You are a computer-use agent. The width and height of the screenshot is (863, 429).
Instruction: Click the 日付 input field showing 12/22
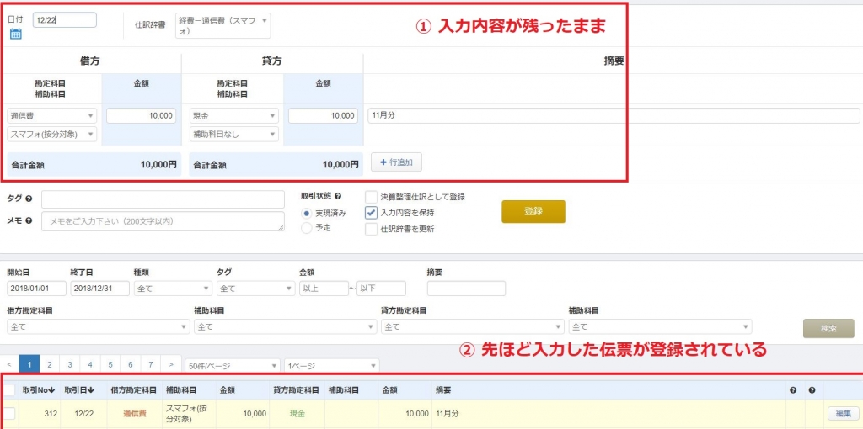click(64, 20)
